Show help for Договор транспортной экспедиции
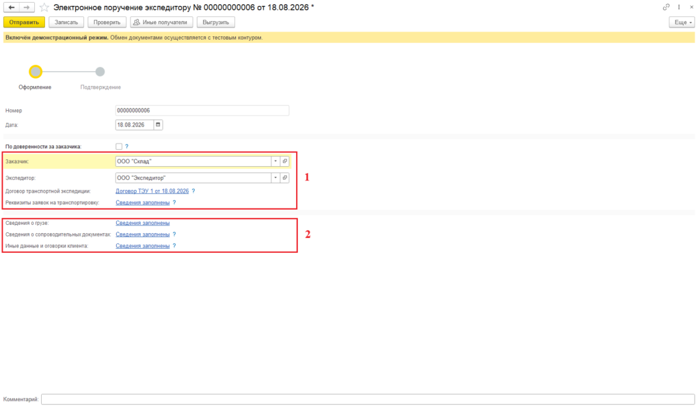The width and height of the screenshot is (700, 408). (193, 191)
